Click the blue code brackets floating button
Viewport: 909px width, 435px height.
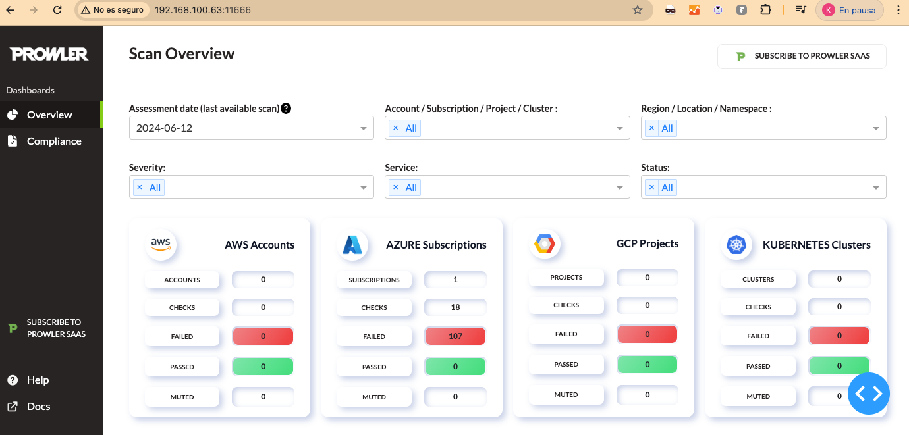[868, 394]
